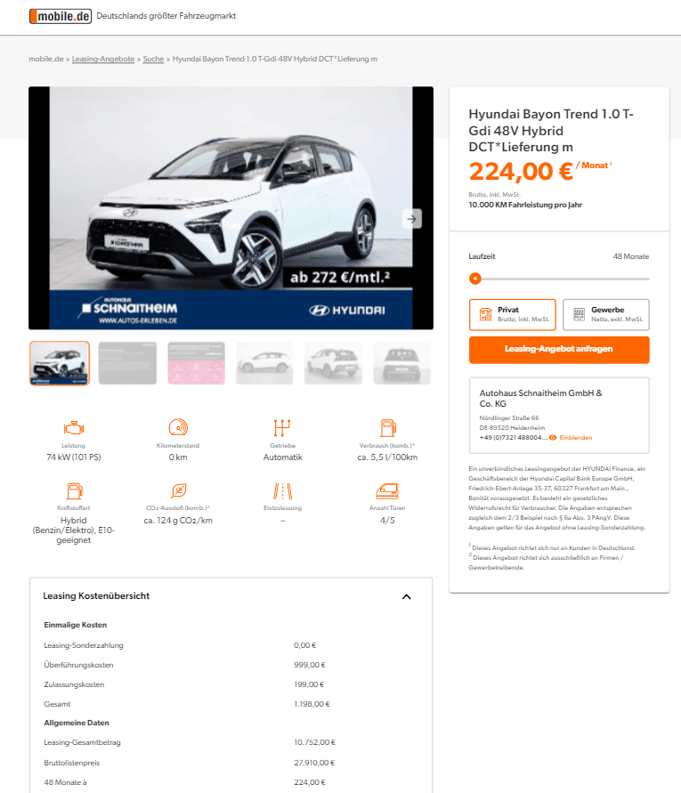The width and height of the screenshot is (681, 793).
Task: Click the Verbrauch fuel pump icon
Action: (387, 428)
